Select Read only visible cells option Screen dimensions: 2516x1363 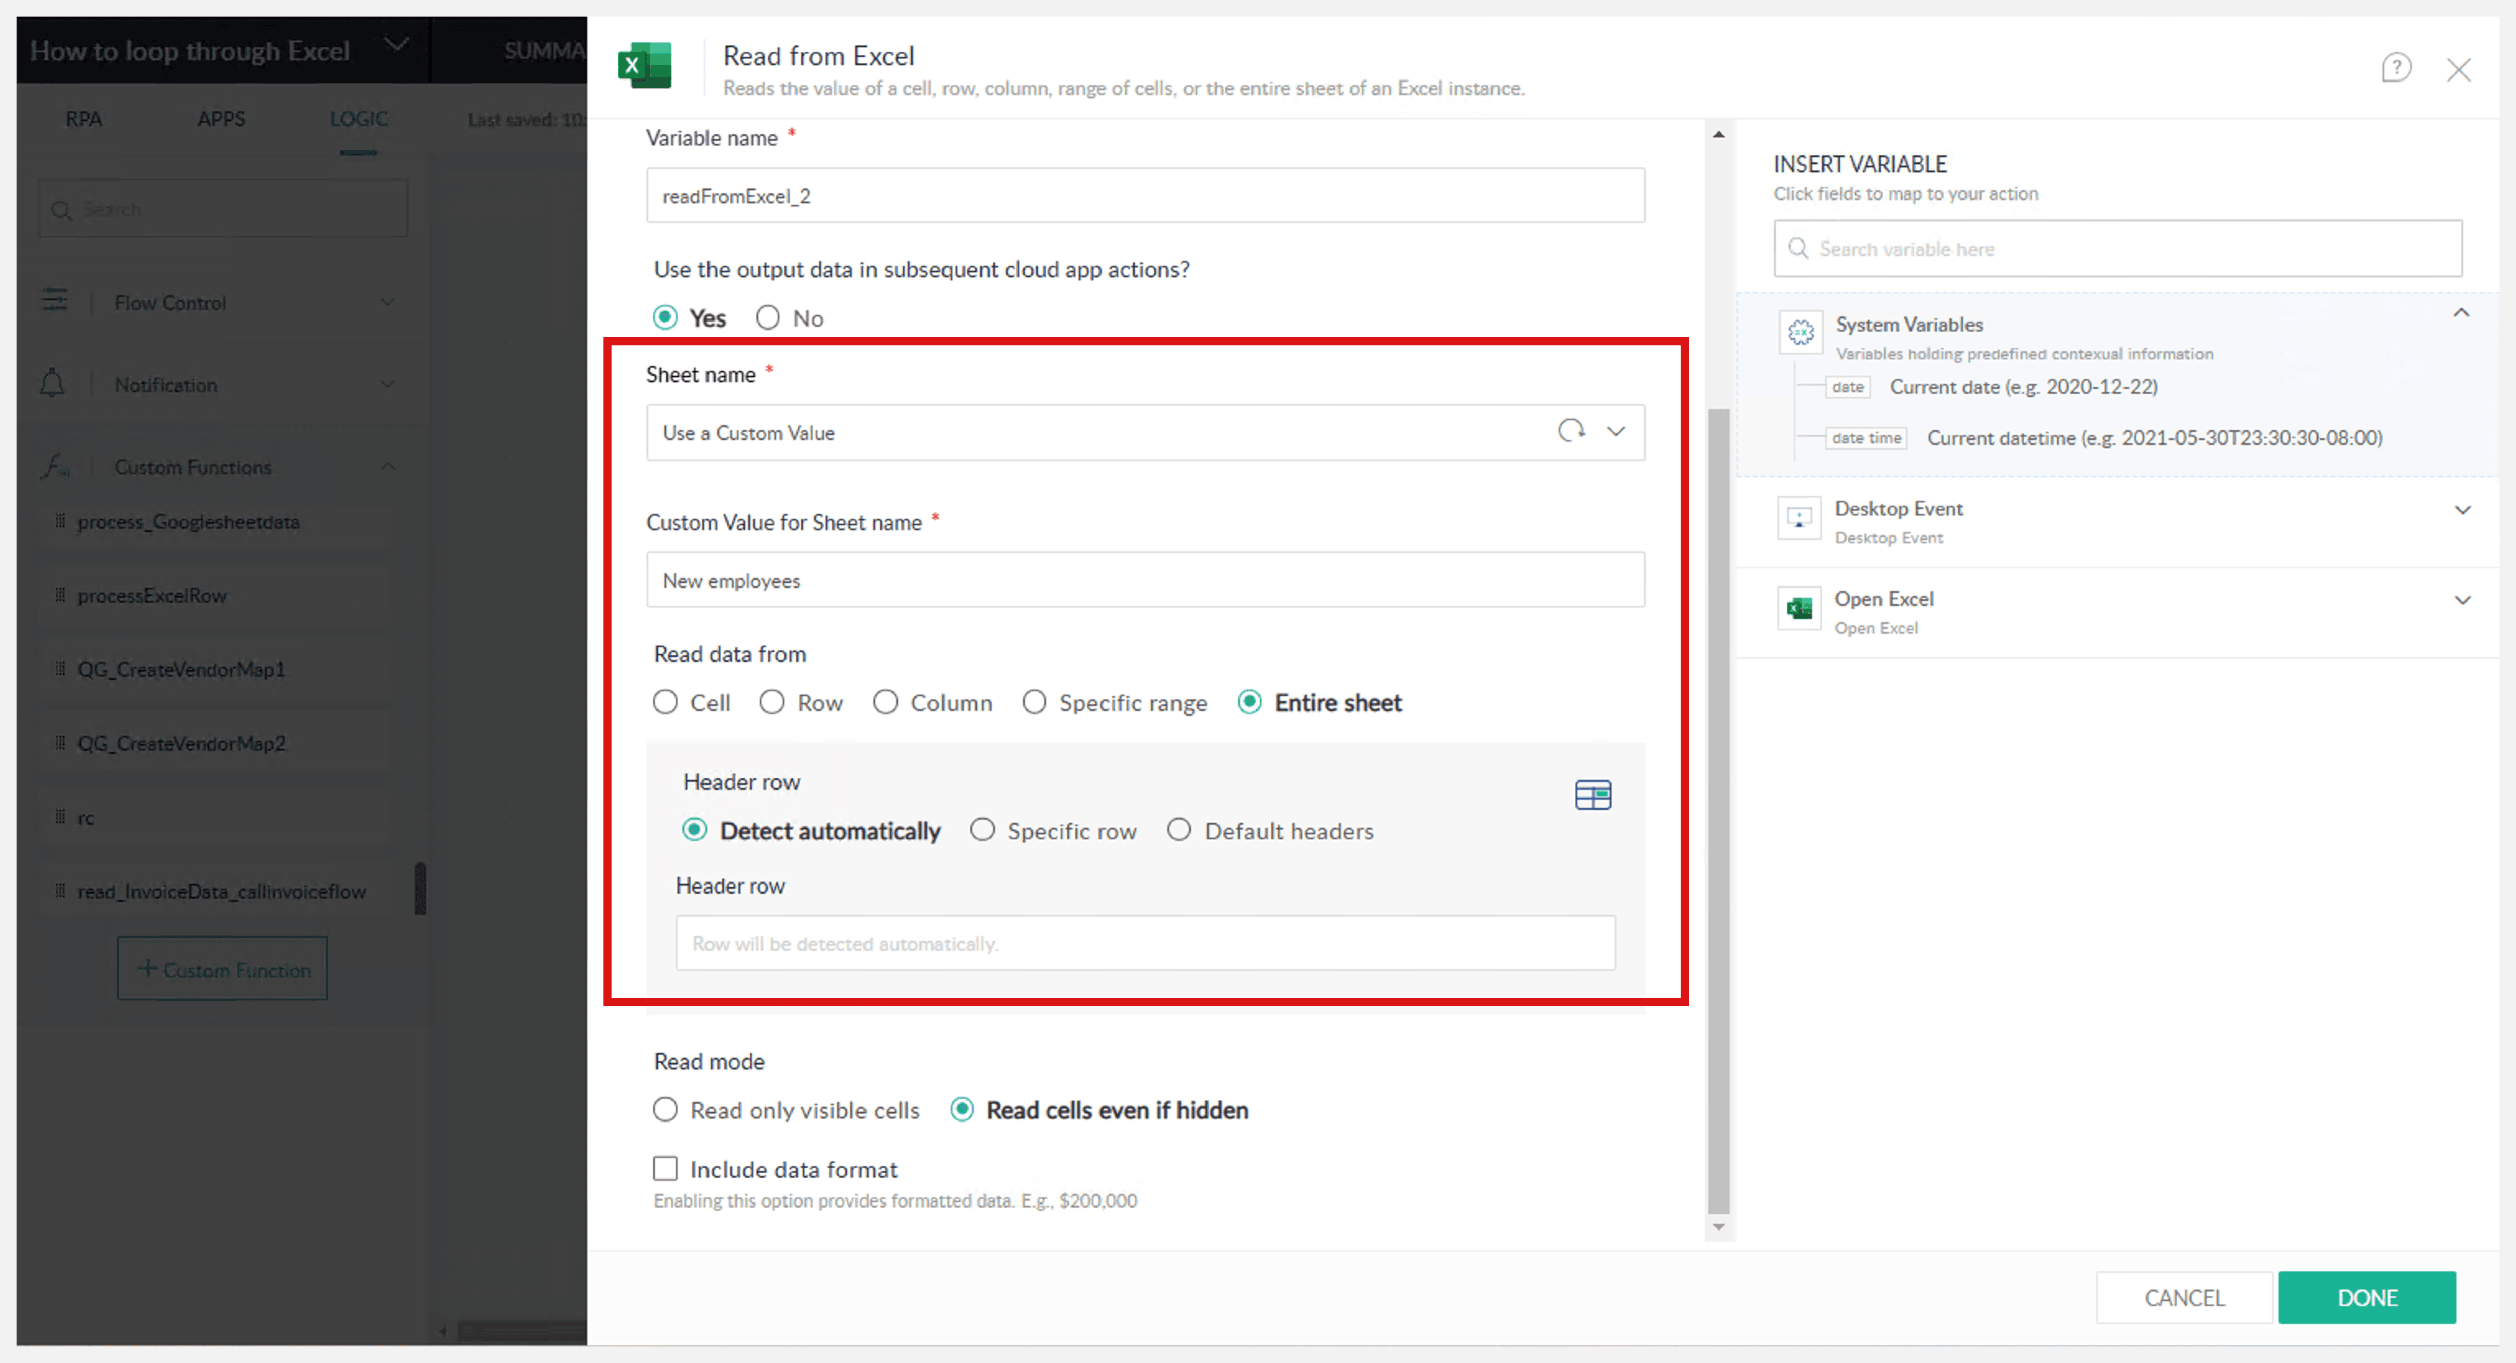(665, 1110)
